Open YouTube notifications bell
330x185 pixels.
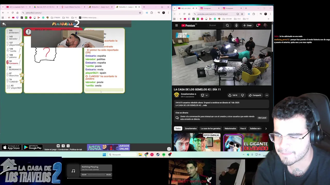point(258,25)
